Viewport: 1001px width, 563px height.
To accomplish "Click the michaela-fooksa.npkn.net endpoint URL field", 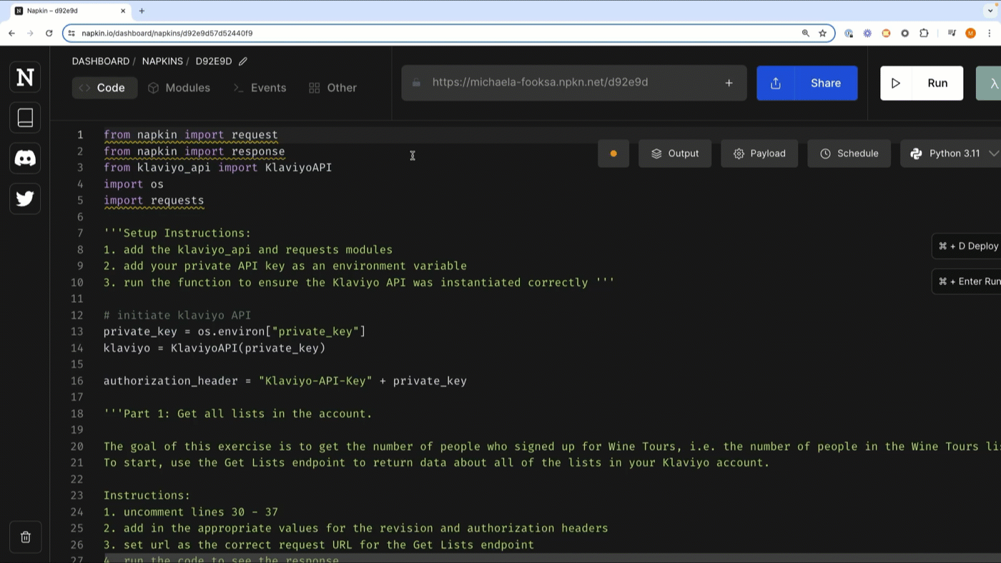I will 574,83.
